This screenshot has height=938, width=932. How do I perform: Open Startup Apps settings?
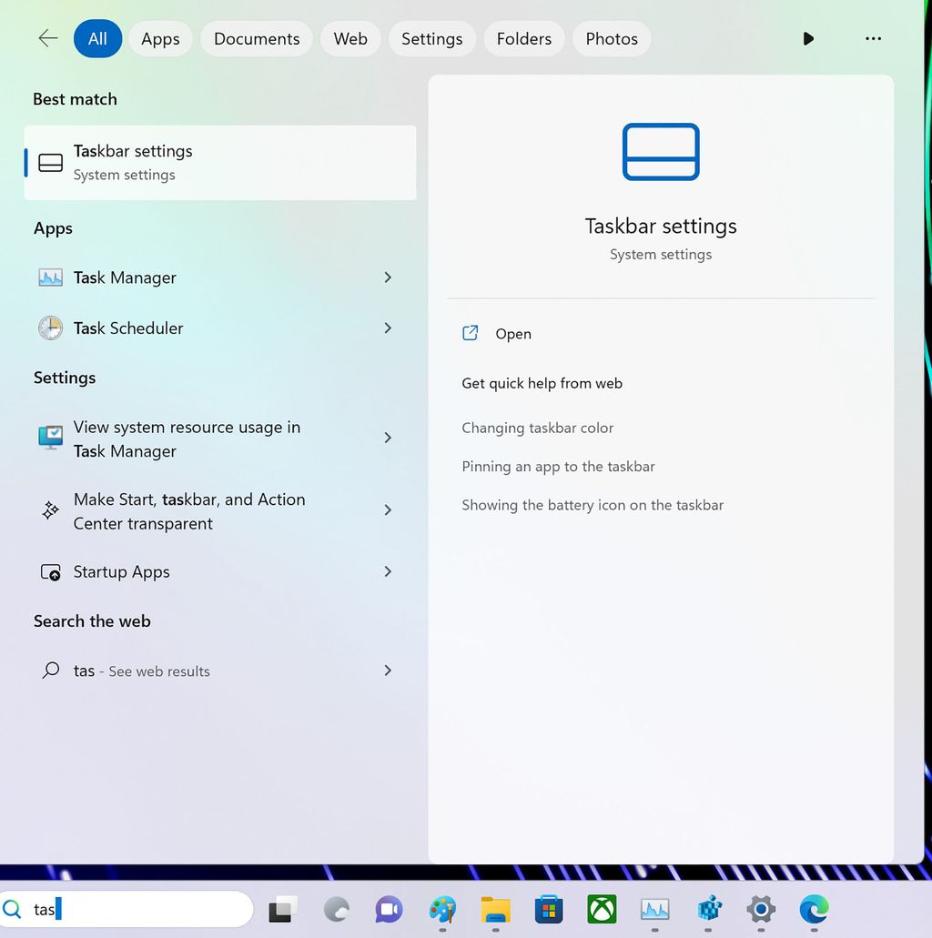pos(122,571)
